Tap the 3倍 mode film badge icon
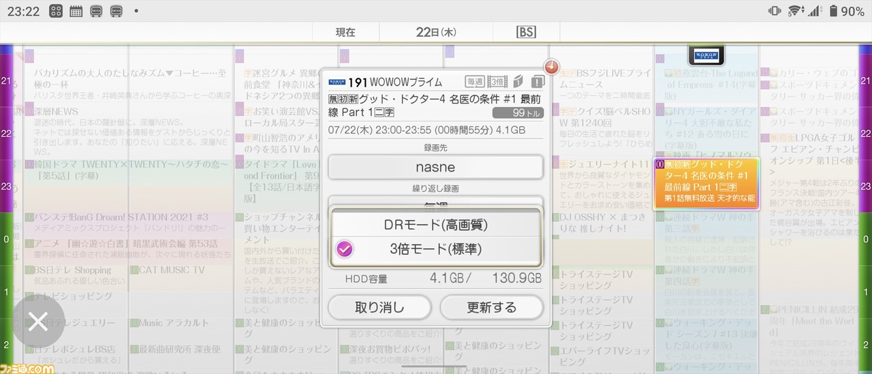872x374 pixels. tap(497, 82)
